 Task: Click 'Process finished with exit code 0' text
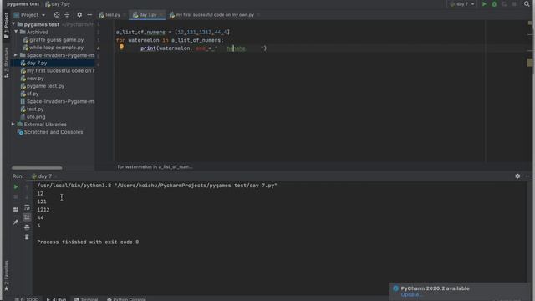[x=88, y=242]
